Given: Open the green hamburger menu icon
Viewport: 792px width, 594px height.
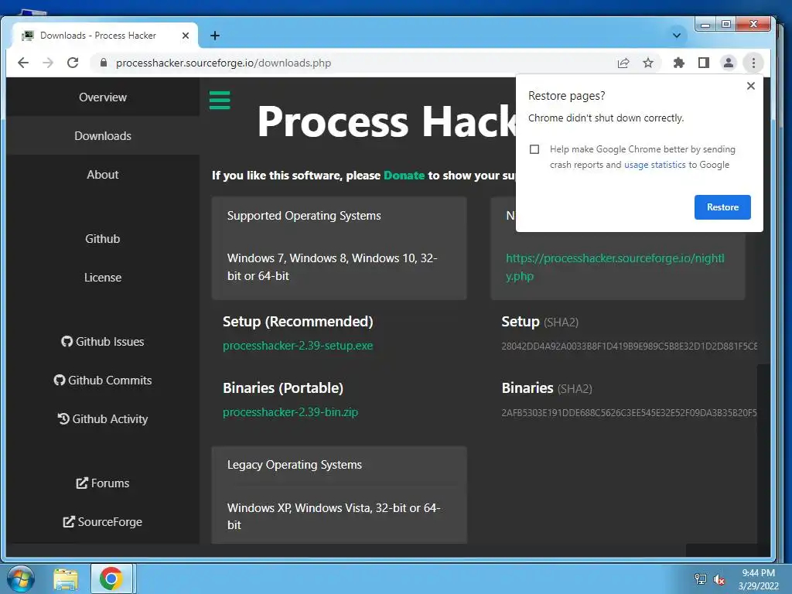Looking at the screenshot, I should click(x=220, y=100).
